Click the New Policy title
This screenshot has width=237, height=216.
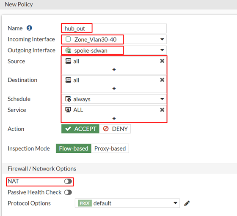click(19, 5)
